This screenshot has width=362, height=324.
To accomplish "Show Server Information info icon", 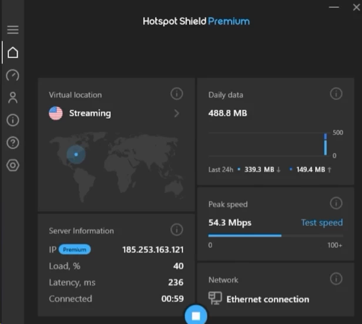I will pyautogui.click(x=177, y=229).
